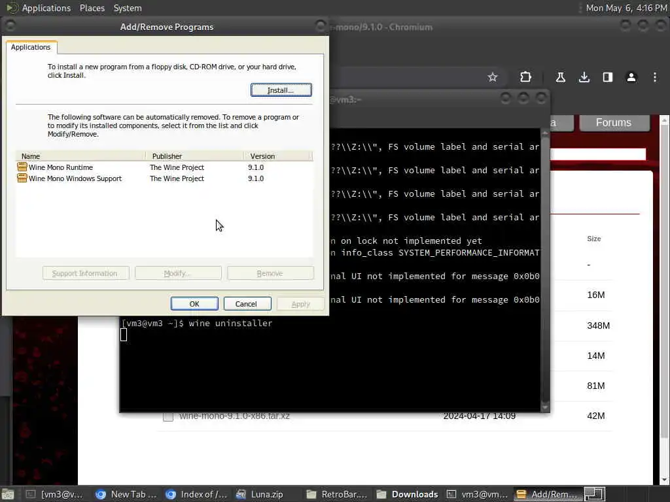Open Chromium profile avatar icon
Viewport: 670px width, 502px height.
[631, 77]
